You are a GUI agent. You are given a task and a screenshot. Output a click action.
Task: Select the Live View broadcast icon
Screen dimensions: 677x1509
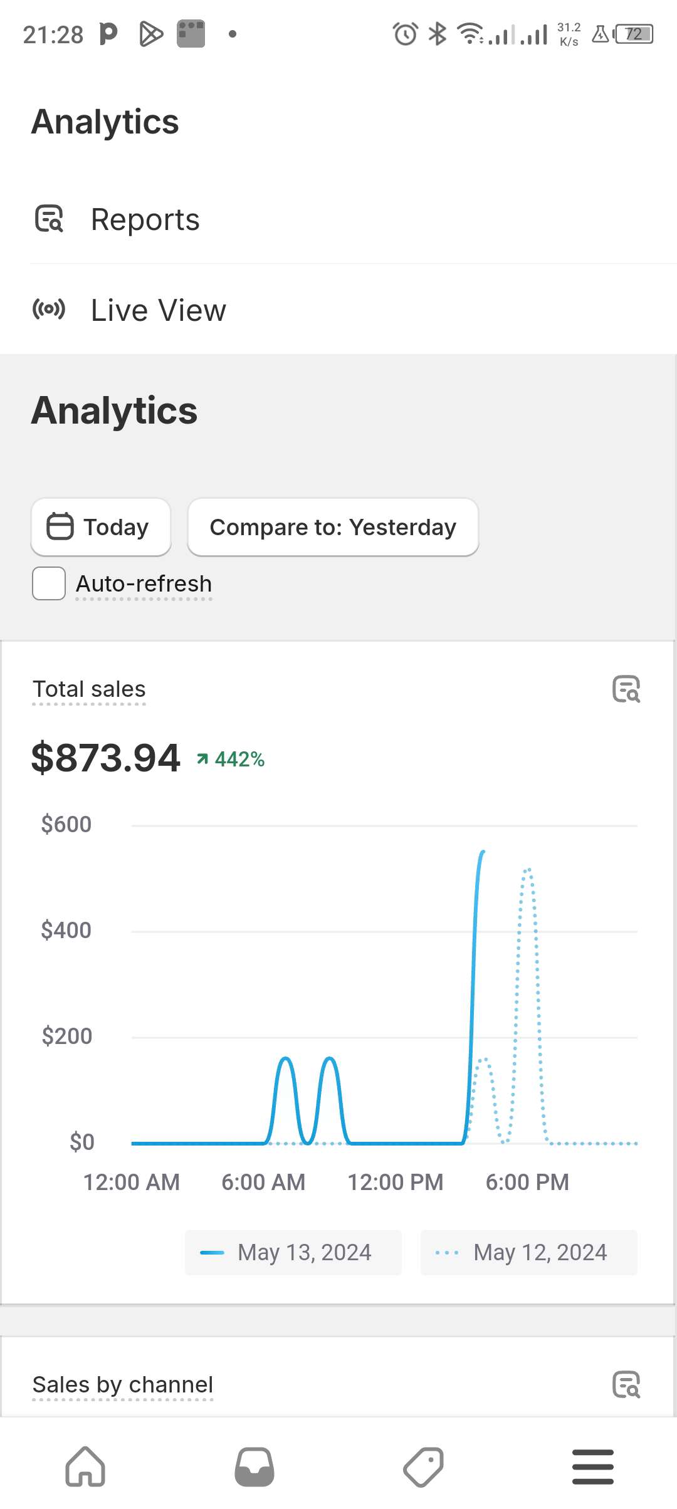48,310
